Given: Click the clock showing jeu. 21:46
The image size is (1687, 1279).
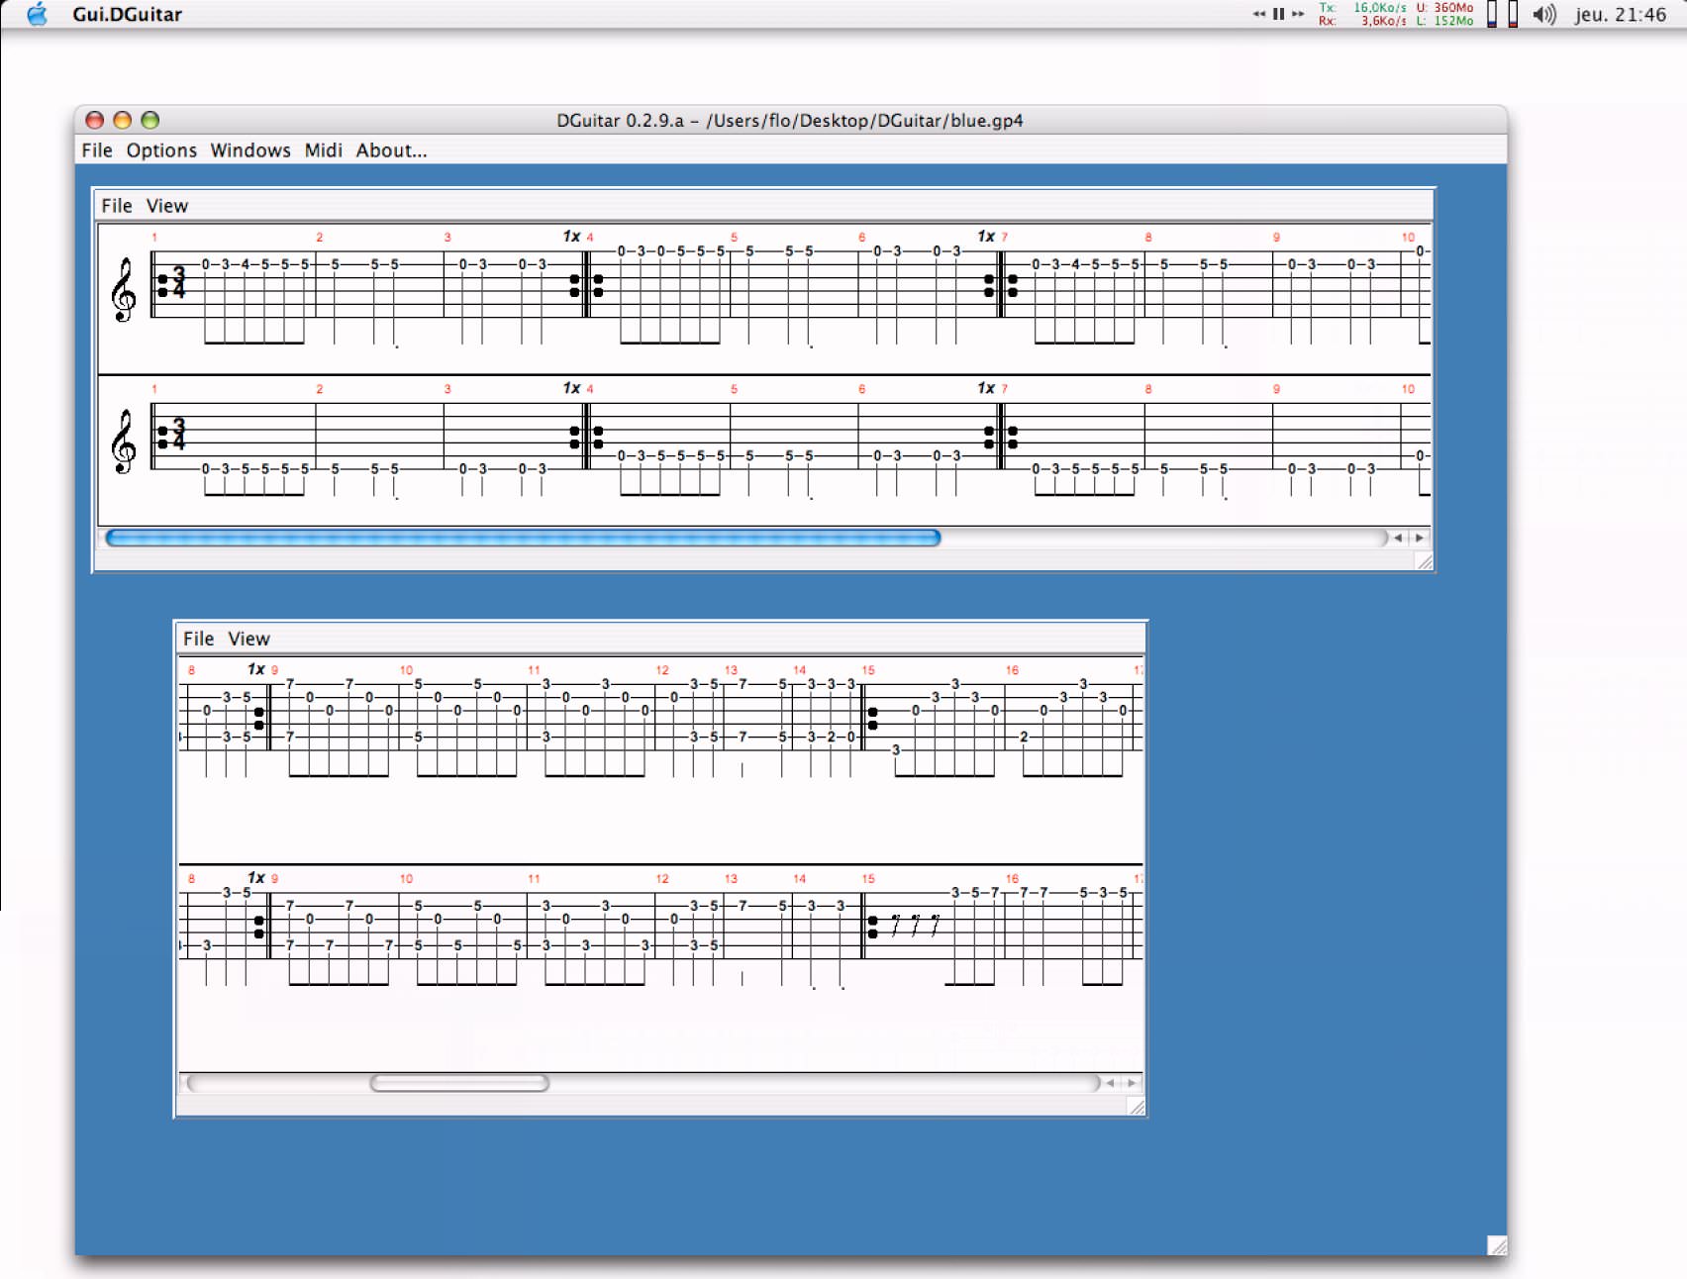Looking at the screenshot, I should (1621, 14).
